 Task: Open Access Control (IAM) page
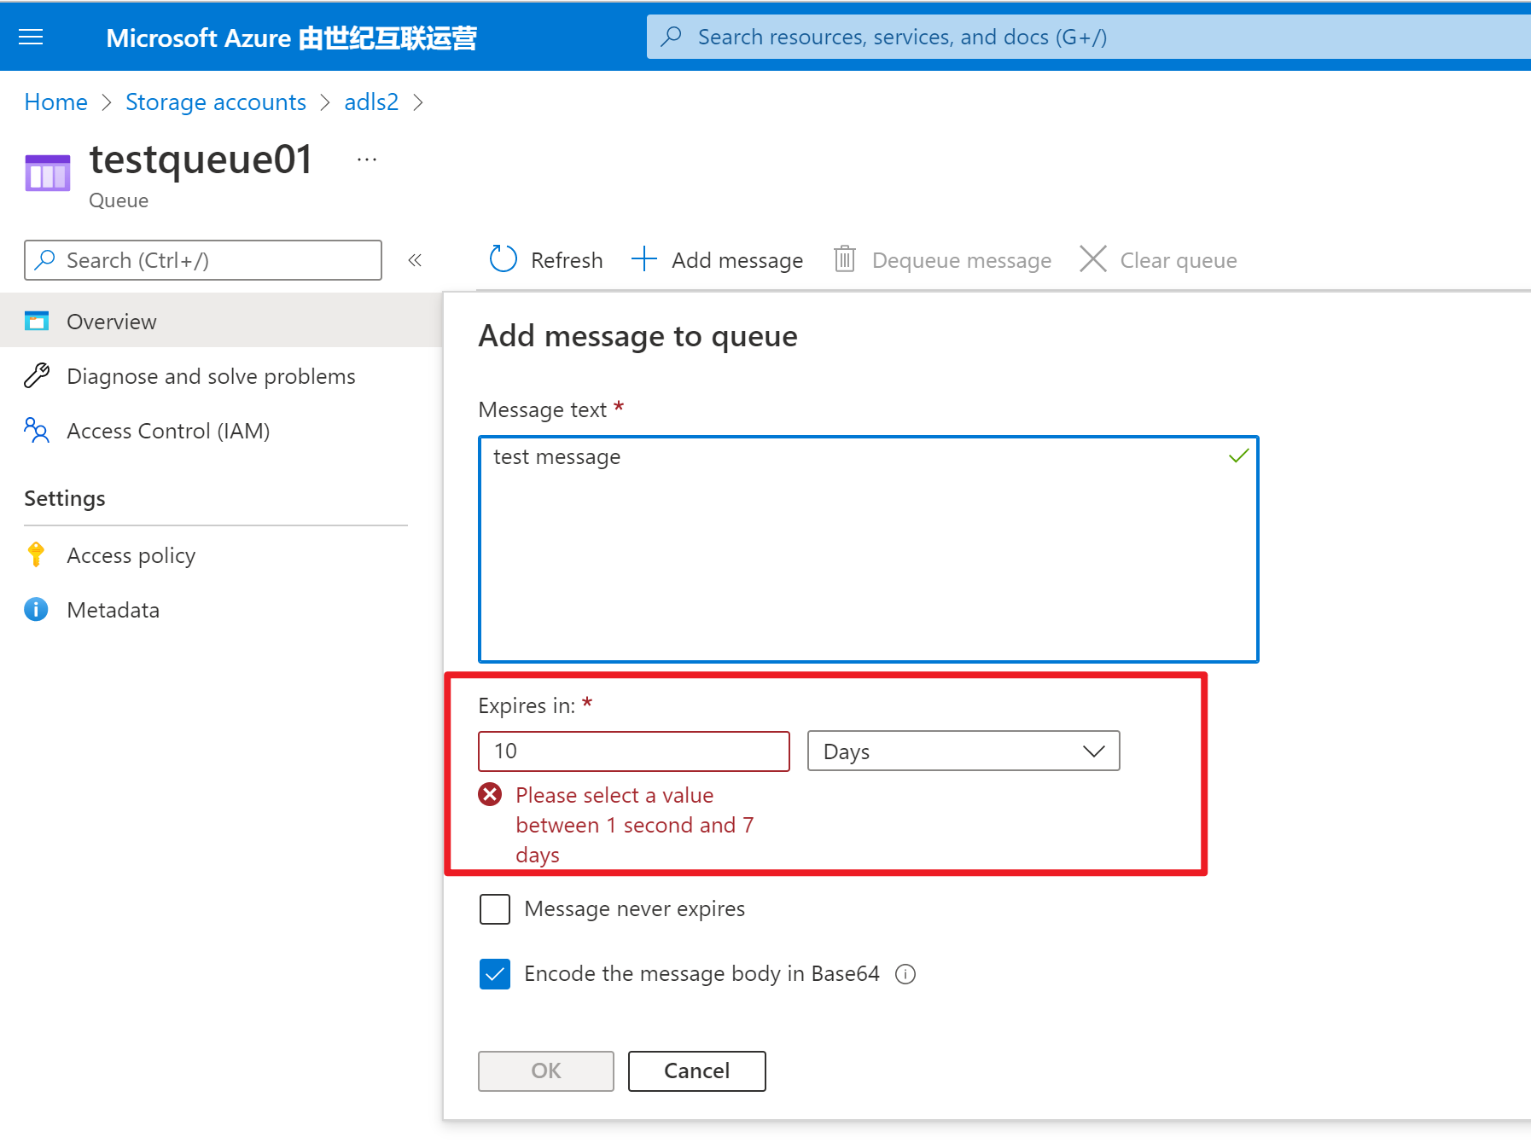167,431
